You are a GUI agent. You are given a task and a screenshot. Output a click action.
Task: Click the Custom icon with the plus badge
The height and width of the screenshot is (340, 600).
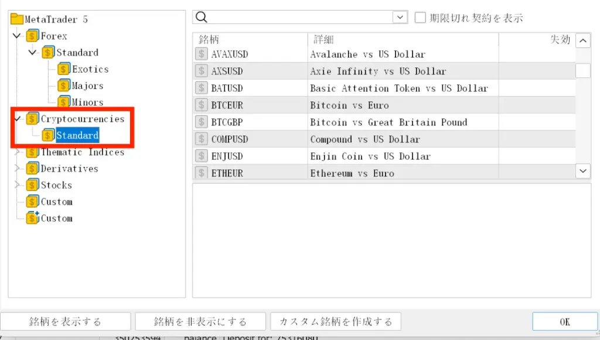click(32, 218)
